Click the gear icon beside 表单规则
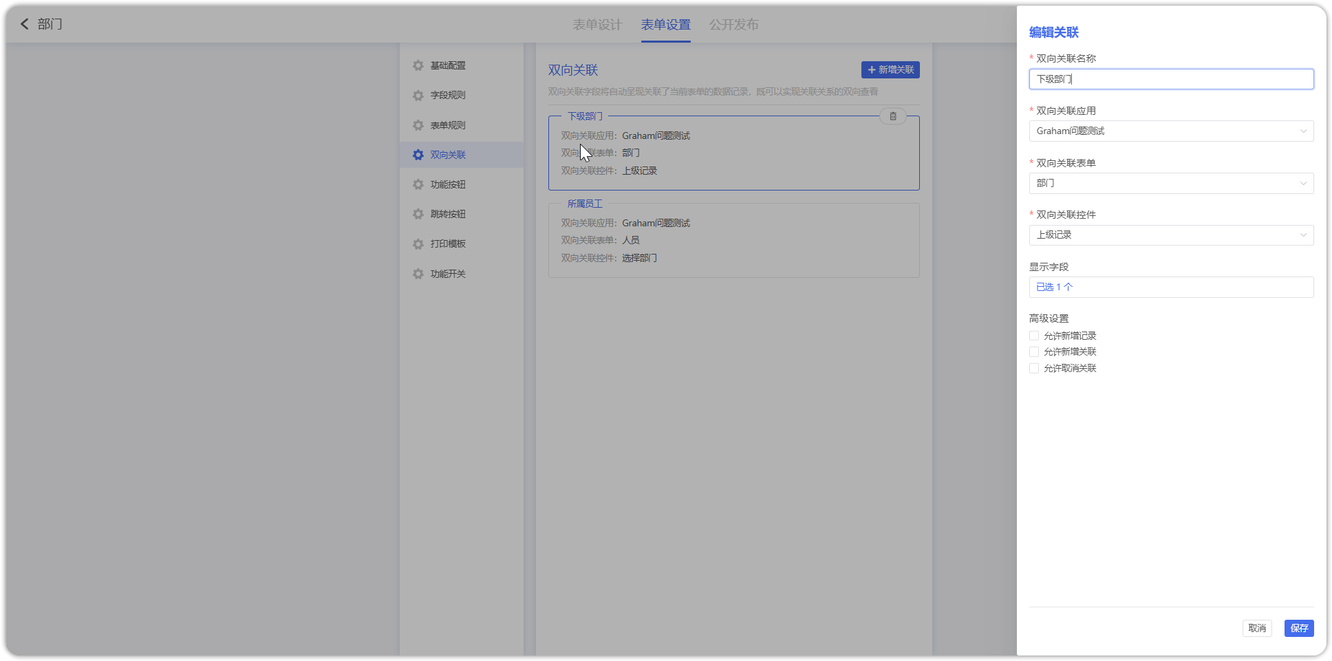This screenshot has height=661, width=1332. [418, 125]
